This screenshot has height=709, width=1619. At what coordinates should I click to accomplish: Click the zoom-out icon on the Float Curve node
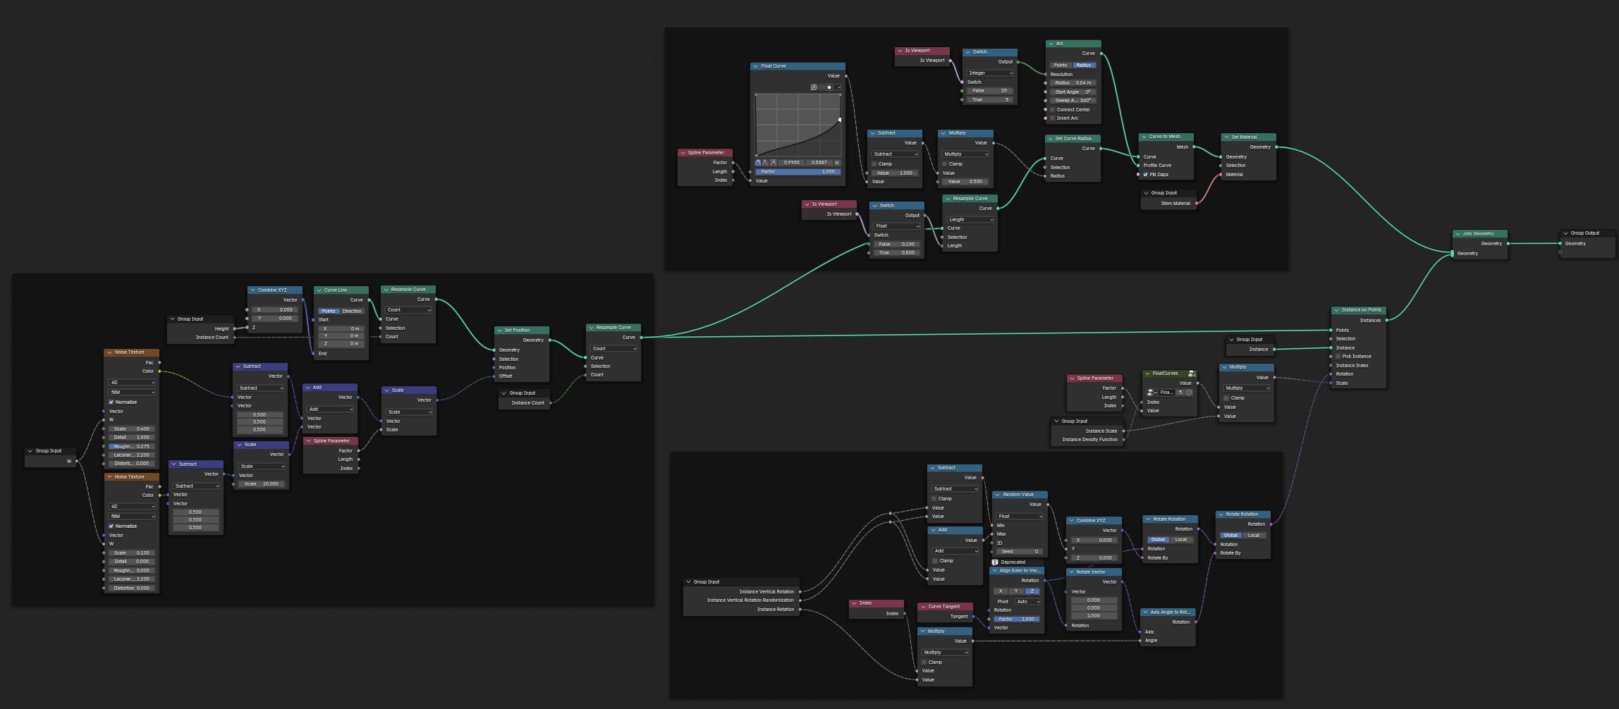821,87
